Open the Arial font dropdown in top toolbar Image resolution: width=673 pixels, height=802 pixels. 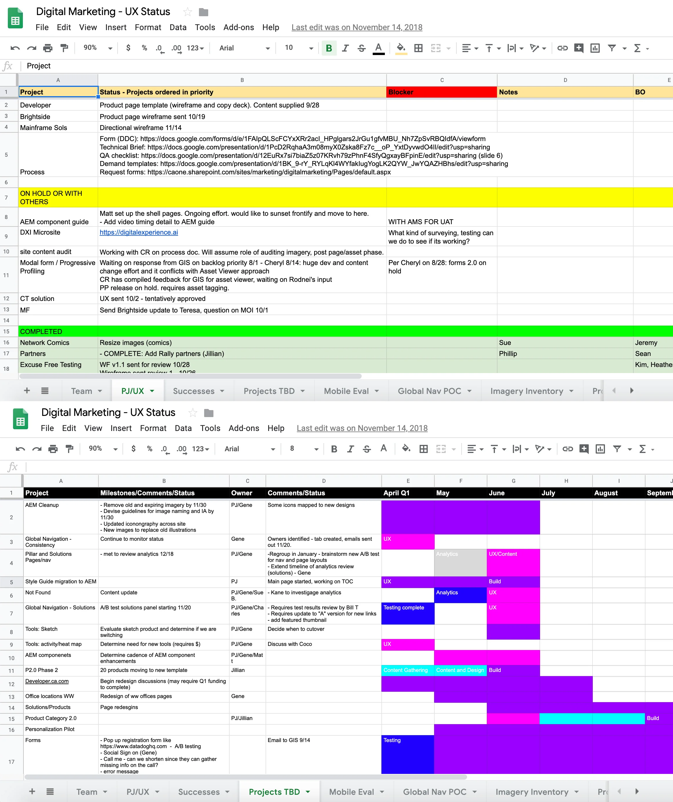244,48
